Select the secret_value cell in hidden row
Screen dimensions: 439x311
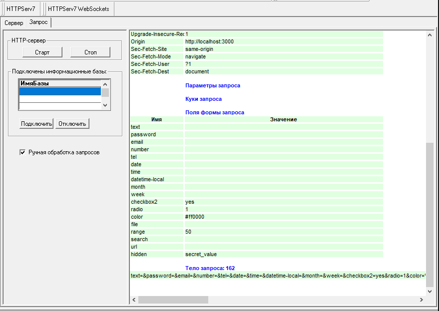(201, 254)
